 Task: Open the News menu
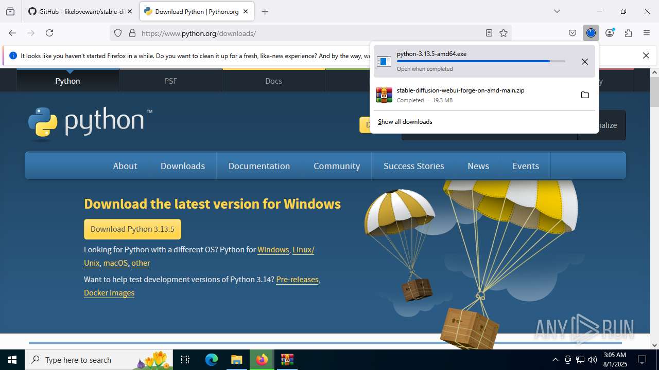(x=478, y=166)
